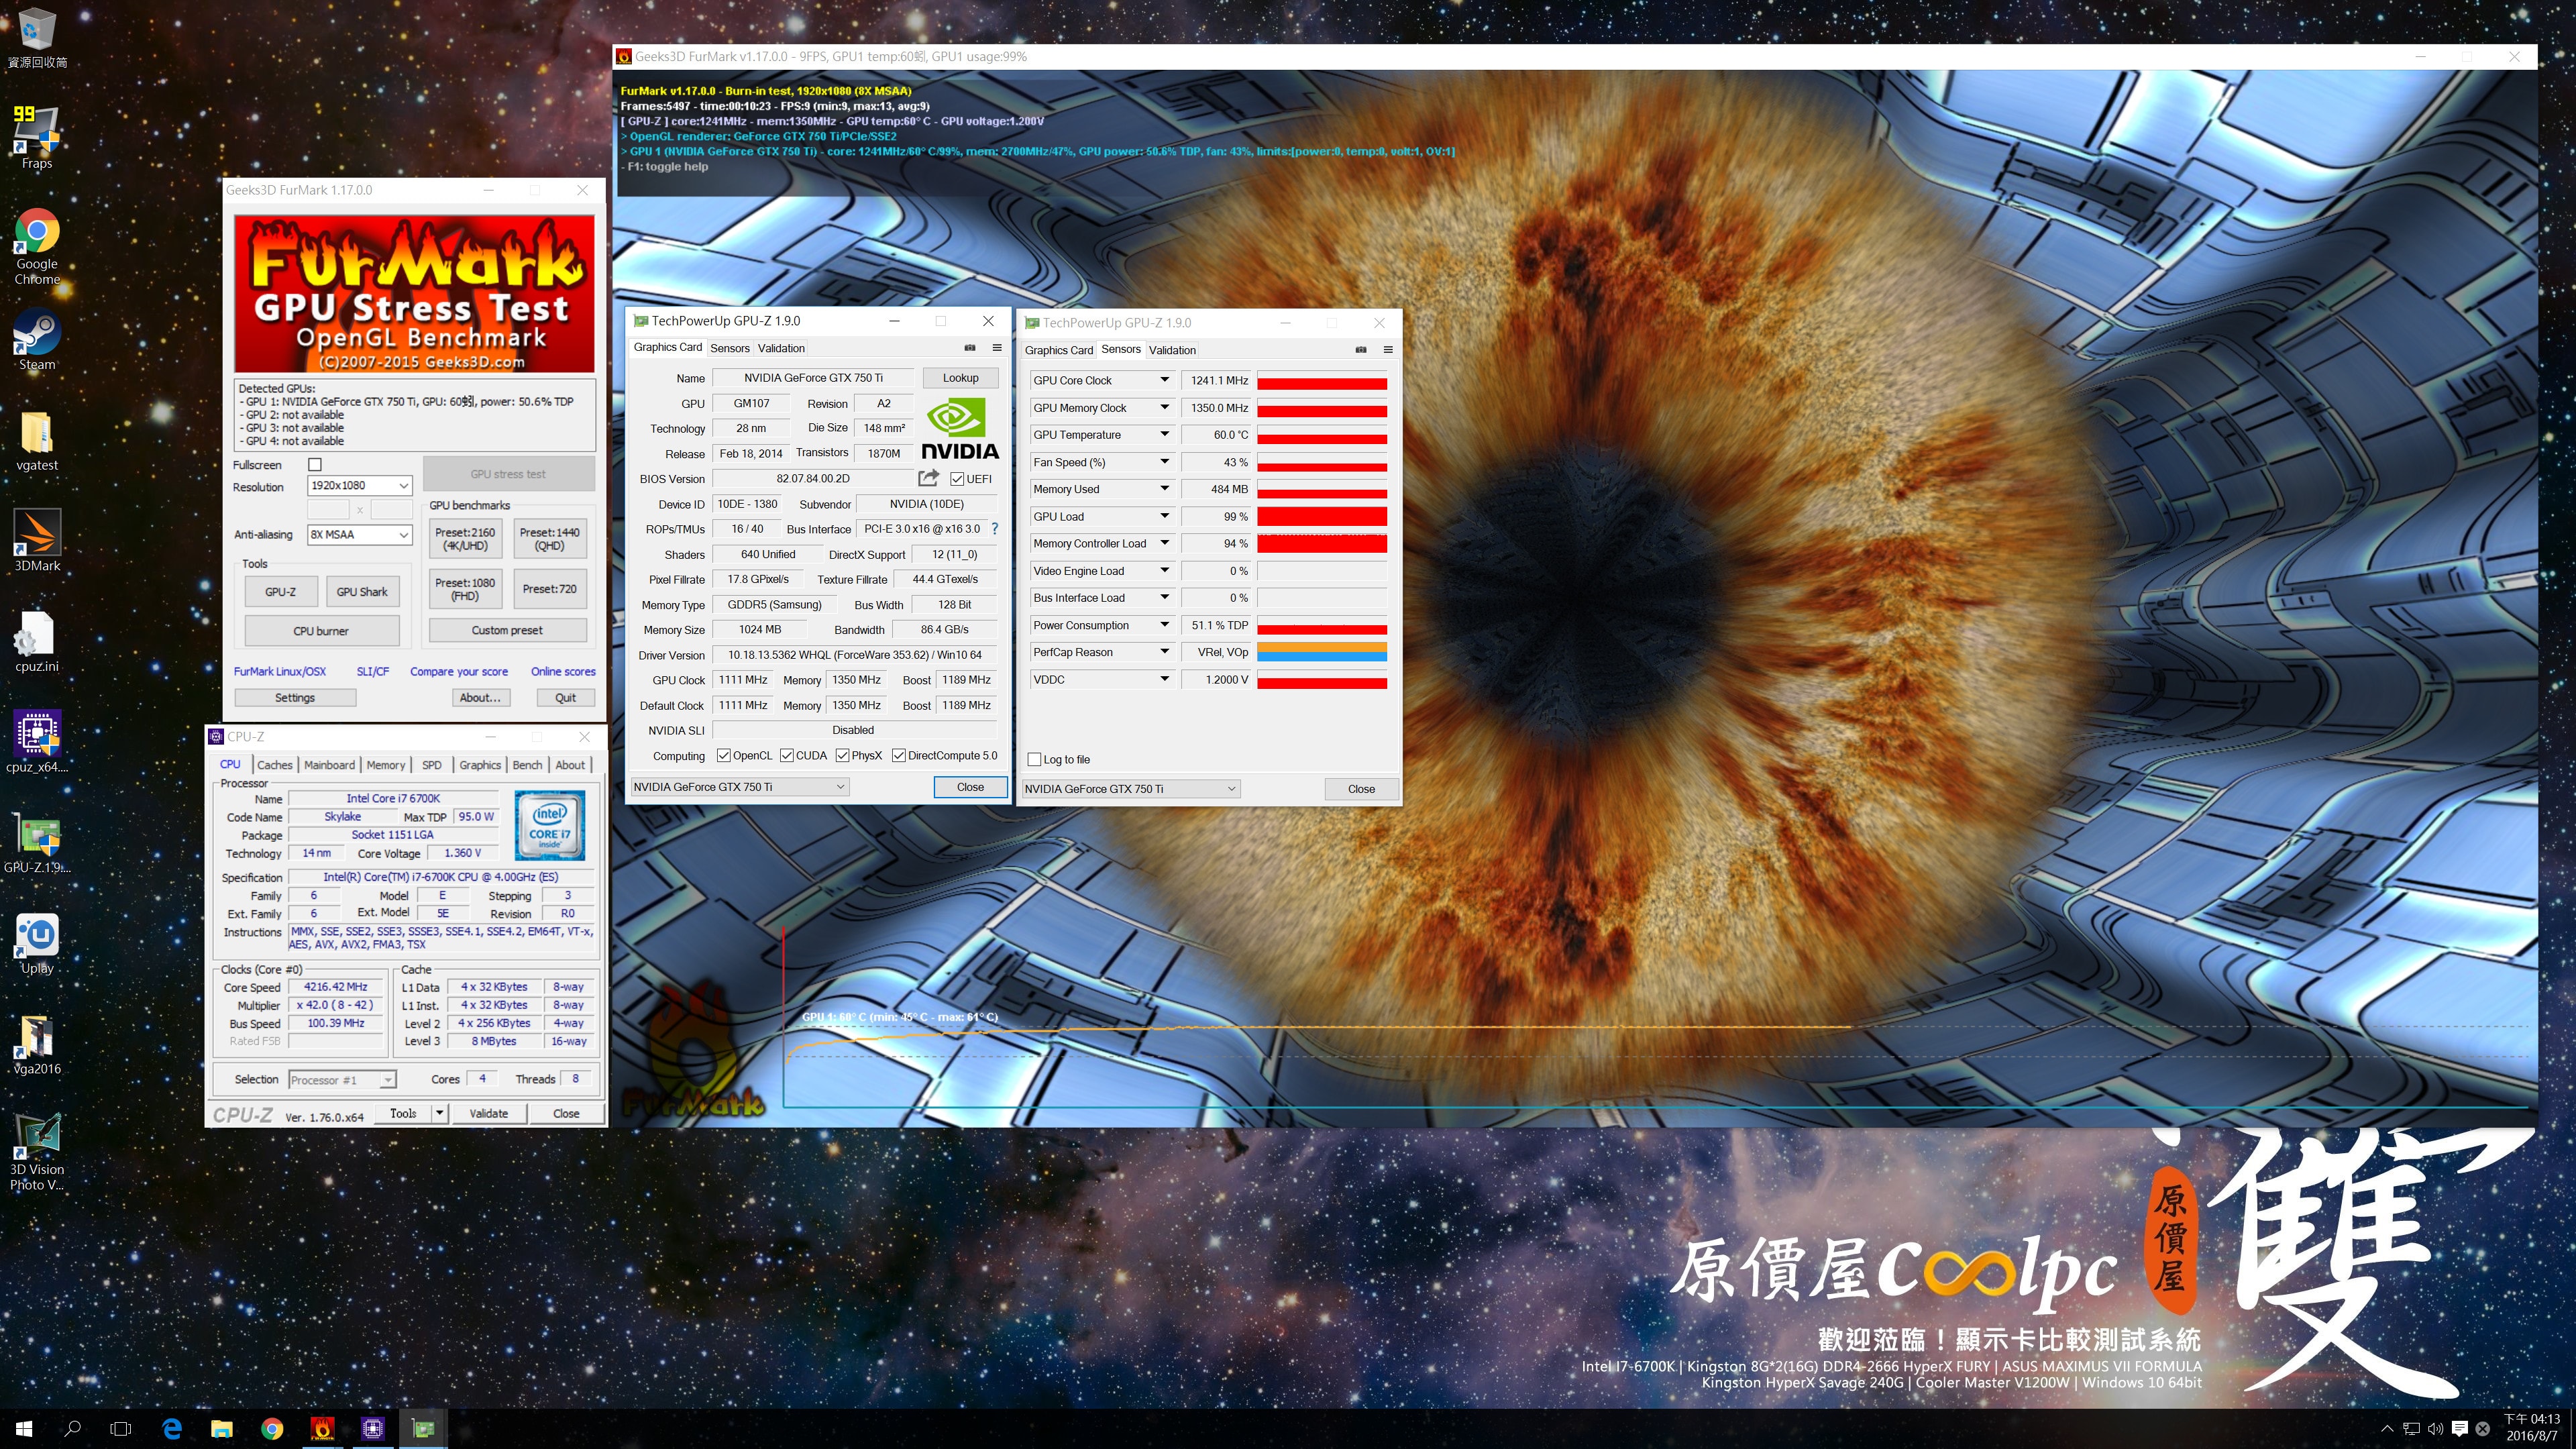This screenshot has height=1449, width=2576.
Task: Toggle the UEFI checkbox in GPU-Z
Action: [x=957, y=479]
